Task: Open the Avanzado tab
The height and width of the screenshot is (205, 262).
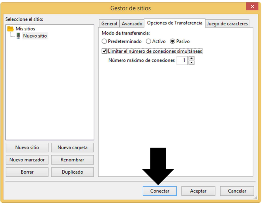Action: [132, 24]
